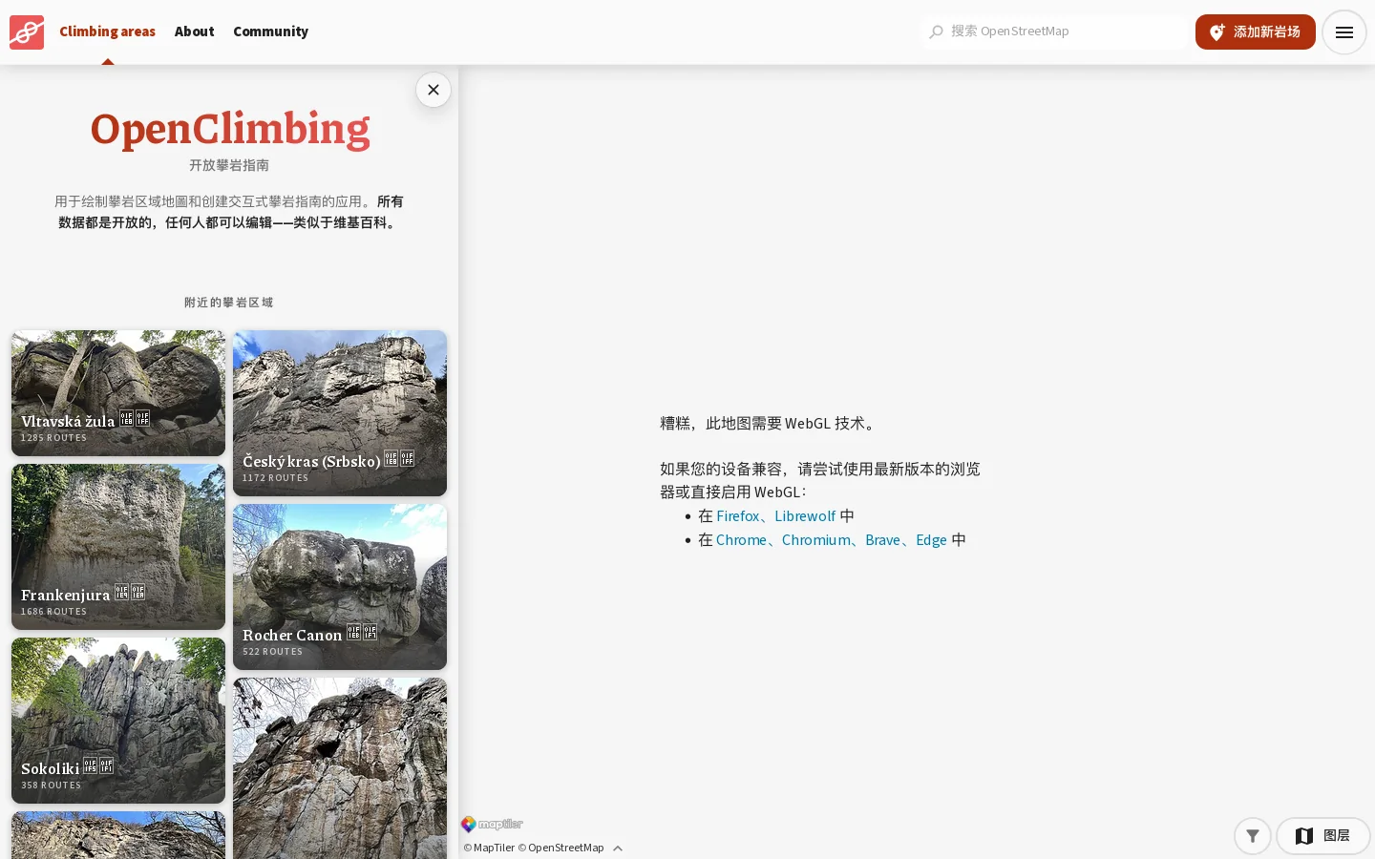
Task: Click the MapTiler logo
Action: click(493, 824)
